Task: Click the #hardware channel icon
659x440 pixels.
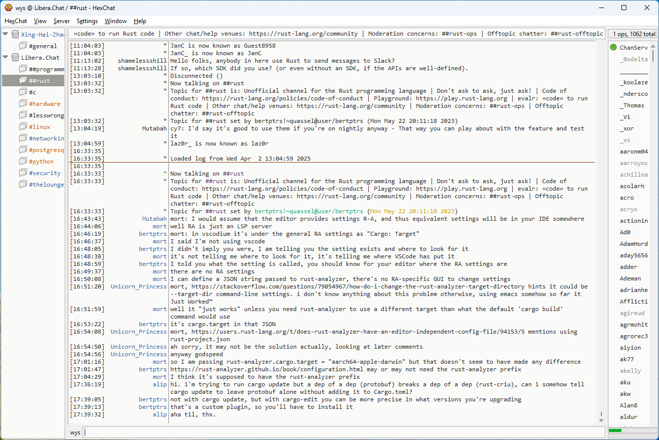Action: point(23,104)
